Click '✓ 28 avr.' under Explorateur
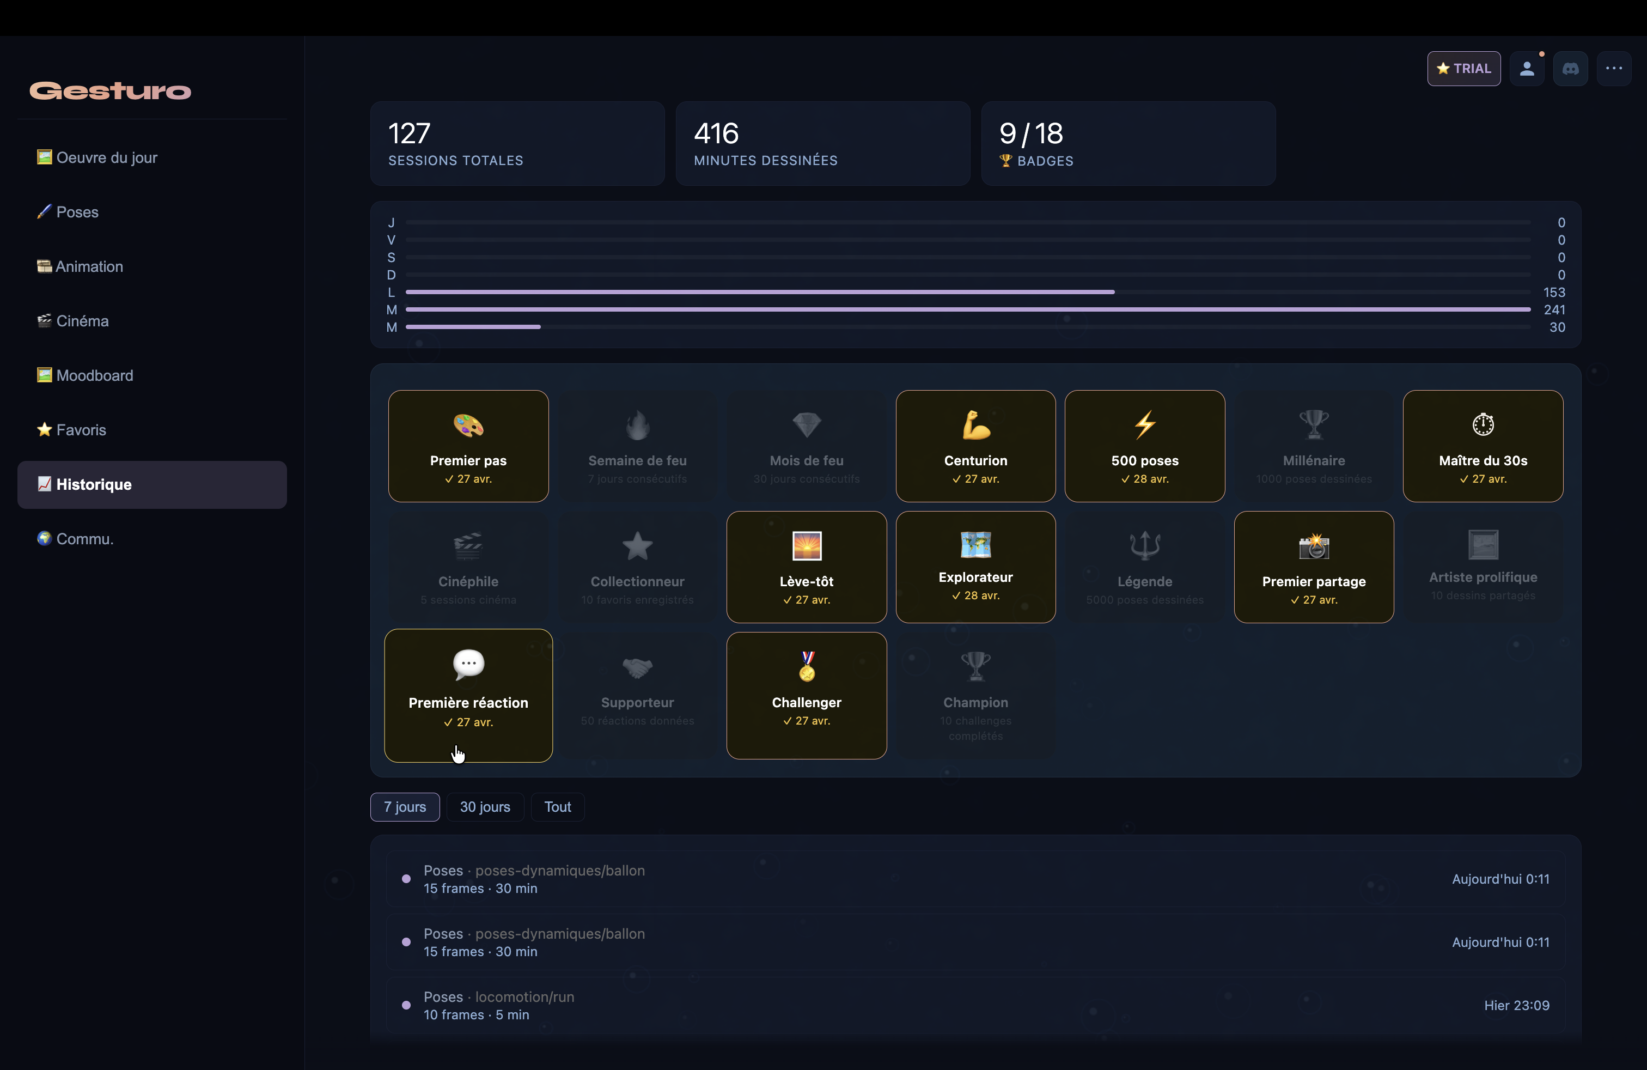 pyautogui.click(x=976, y=596)
